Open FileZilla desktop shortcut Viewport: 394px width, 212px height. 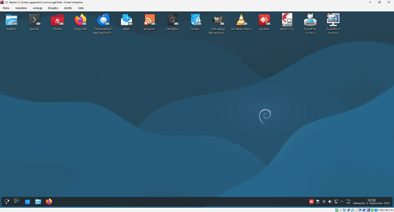tap(58, 20)
